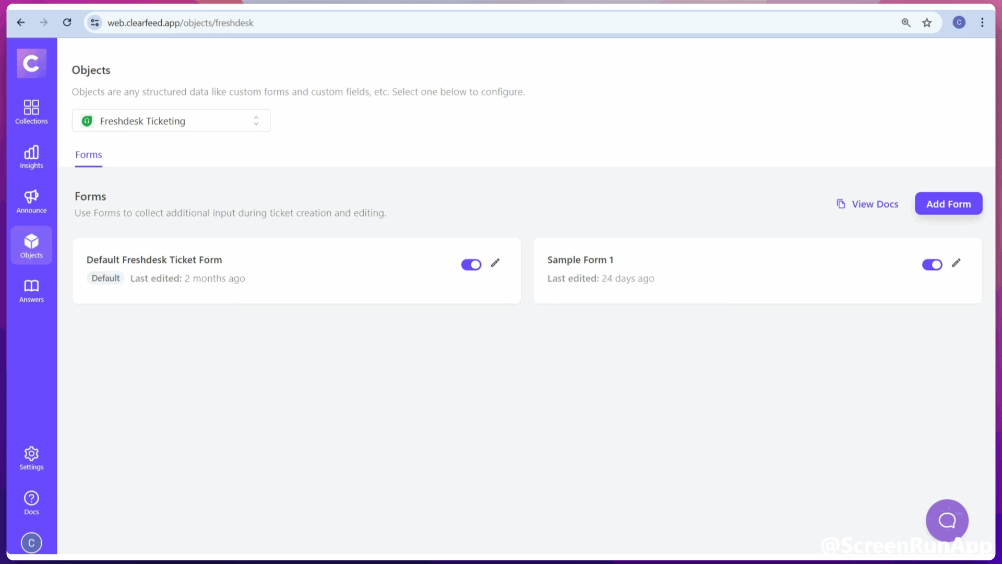1002x564 pixels.
Task: Disable the Default Freshdesk Ticket Form toggle
Action: pyautogui.click(x=471, y=265)
